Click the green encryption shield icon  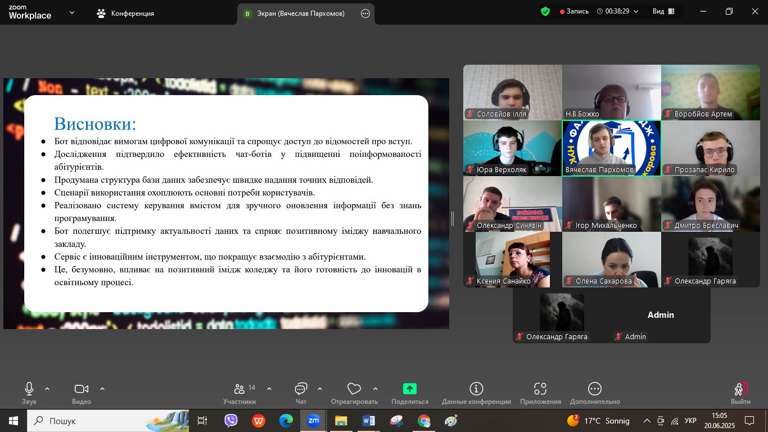pyautogui.click(x=545, y=11)
